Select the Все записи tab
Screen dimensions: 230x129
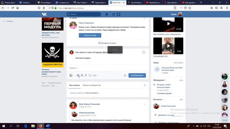point(74,85)
